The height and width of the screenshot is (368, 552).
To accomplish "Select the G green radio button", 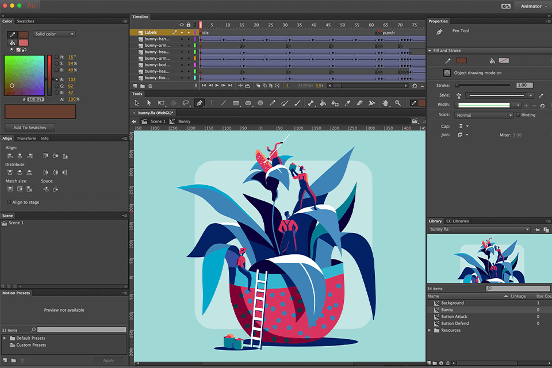I will [x=57, y=86].
